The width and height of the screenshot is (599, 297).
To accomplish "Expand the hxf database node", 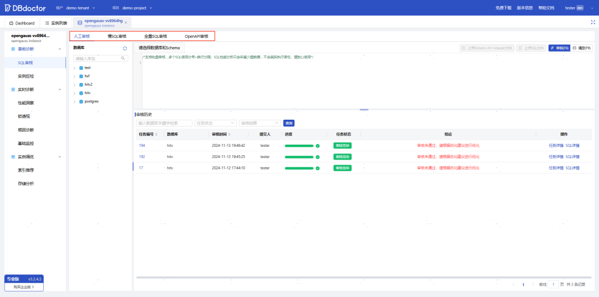I will [74, 76].
